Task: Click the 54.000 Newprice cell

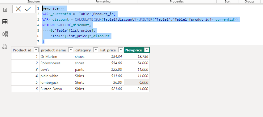Action: pyautogui.click(x=137, y=63)
